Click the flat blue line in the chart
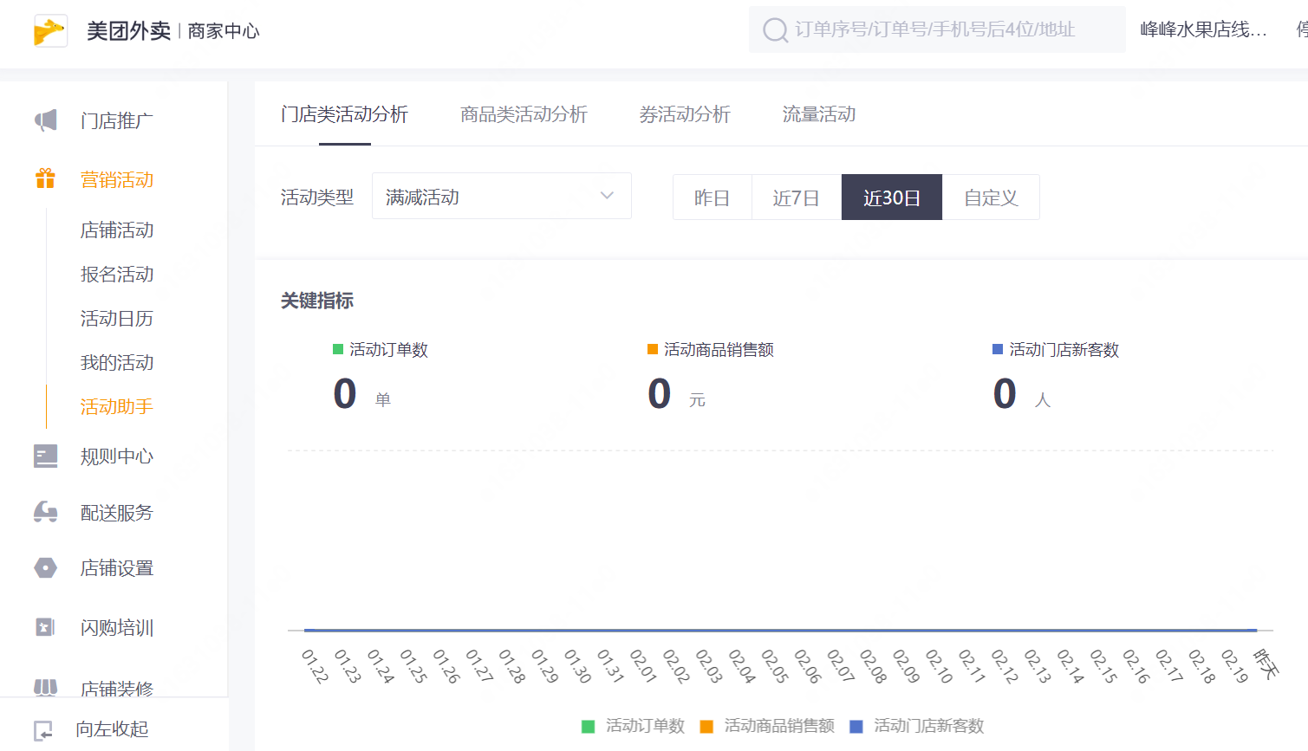Viewport: 1308px width, 751px height. coord(780,630)
